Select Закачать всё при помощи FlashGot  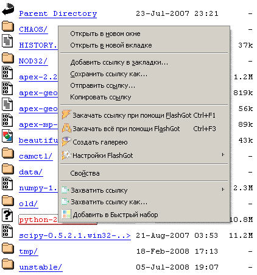[x=126, y=129]
